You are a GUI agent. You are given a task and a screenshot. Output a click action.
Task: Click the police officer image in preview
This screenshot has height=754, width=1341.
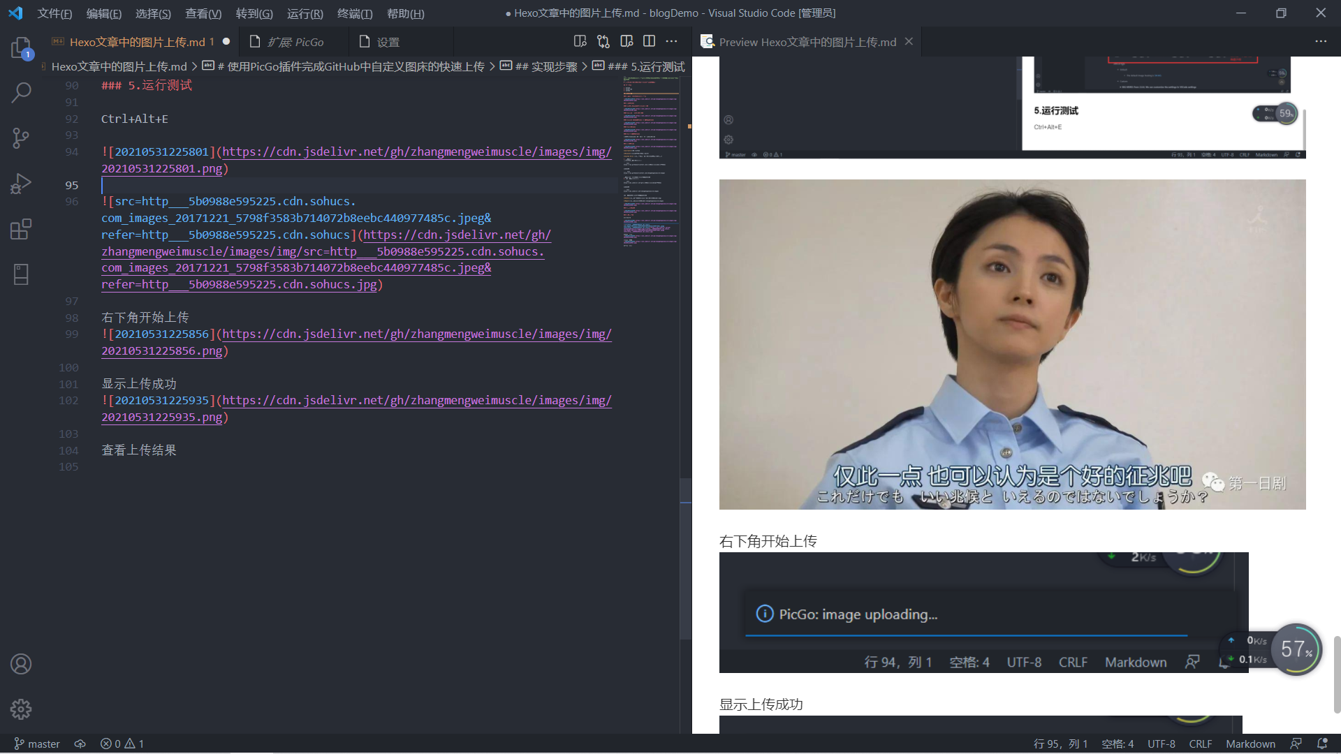[1012, 344]
